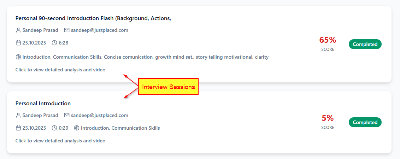Click the sandeep@justplaced.com email in the first card
Screen dimensions: 400x159
pyautogui.click(x=99, y=30)
